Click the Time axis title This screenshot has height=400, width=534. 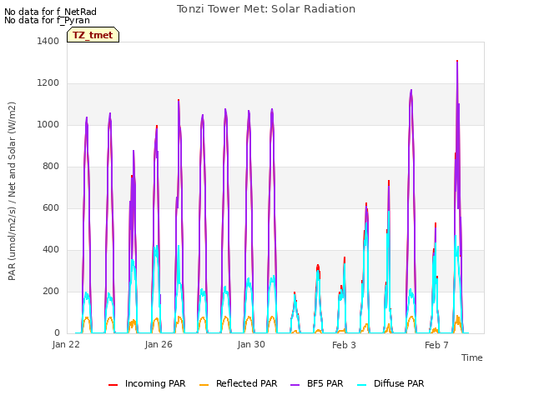[x=472, y=357]
